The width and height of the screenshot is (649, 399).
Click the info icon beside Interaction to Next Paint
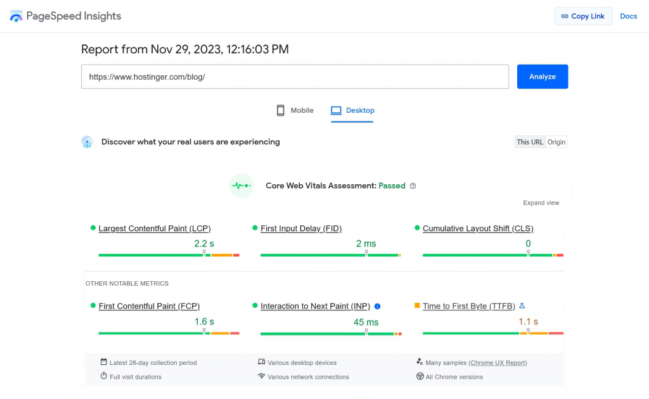(x=377, y=306)
